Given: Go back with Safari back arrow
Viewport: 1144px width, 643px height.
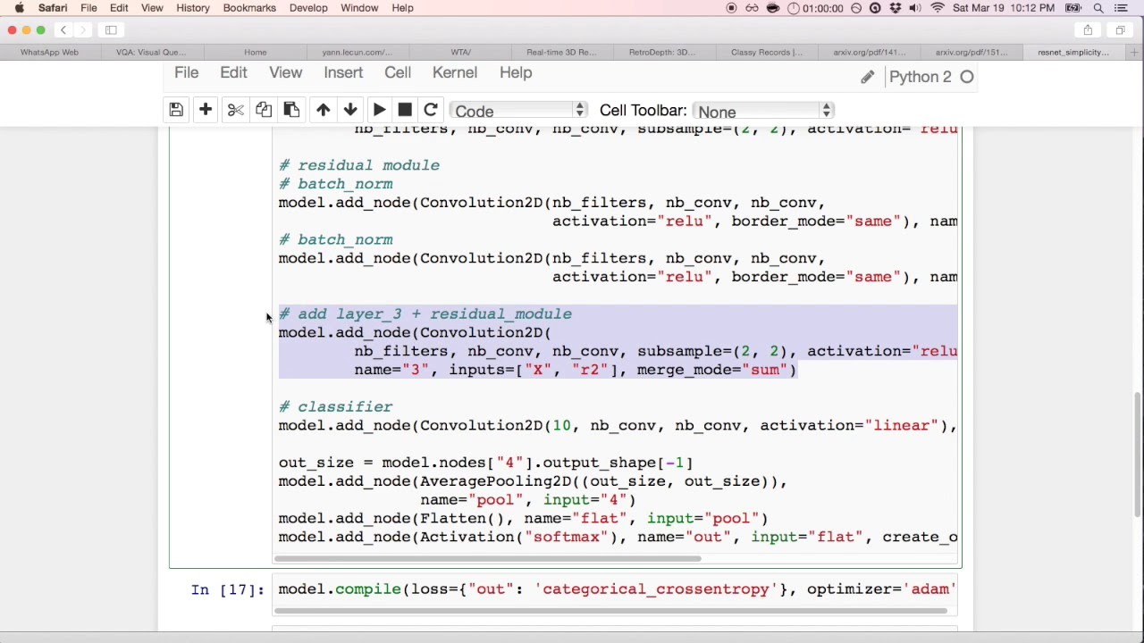Looking at the screenshot, I should point(63,29).
